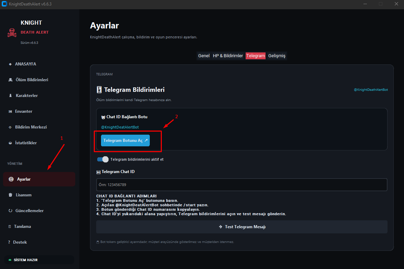The width and height of the screenshot is (404, 269).
Task: Close the KnightDeathAlert window
Action: (396, 4)
